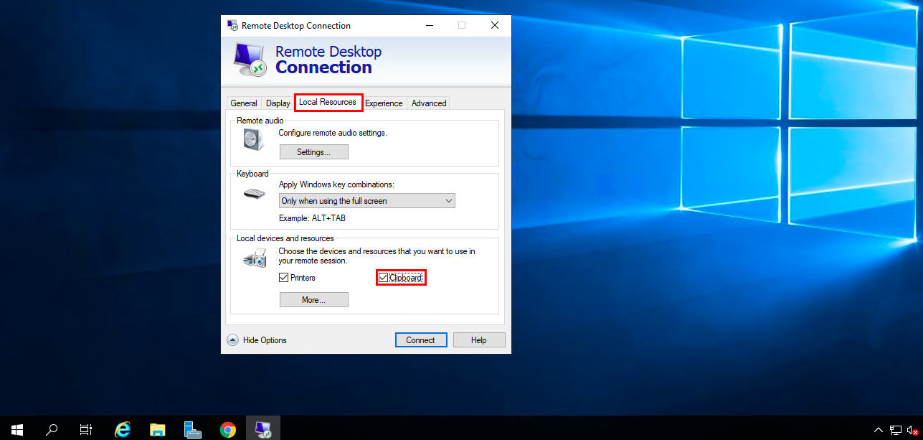Image resolution: width=923 pixels, height=440 pixels.
Task: Go to the Advanced tab
Action: coord(429,103)
